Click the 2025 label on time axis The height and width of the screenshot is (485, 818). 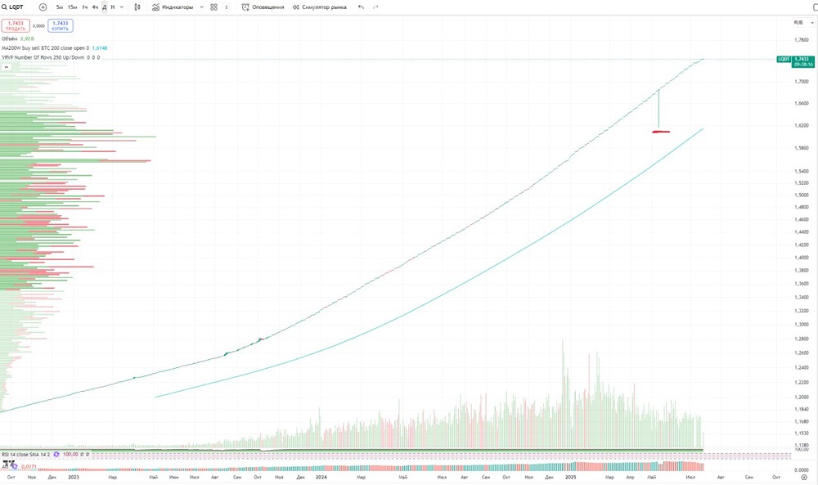[571, 477]
